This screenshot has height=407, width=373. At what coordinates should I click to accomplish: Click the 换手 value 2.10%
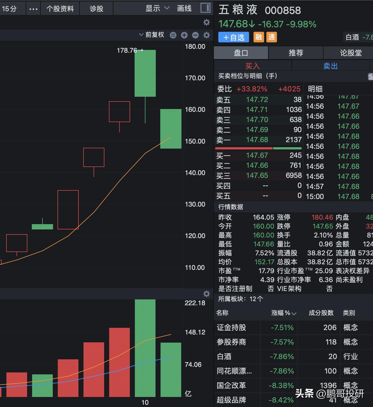[x=323, y=235]
